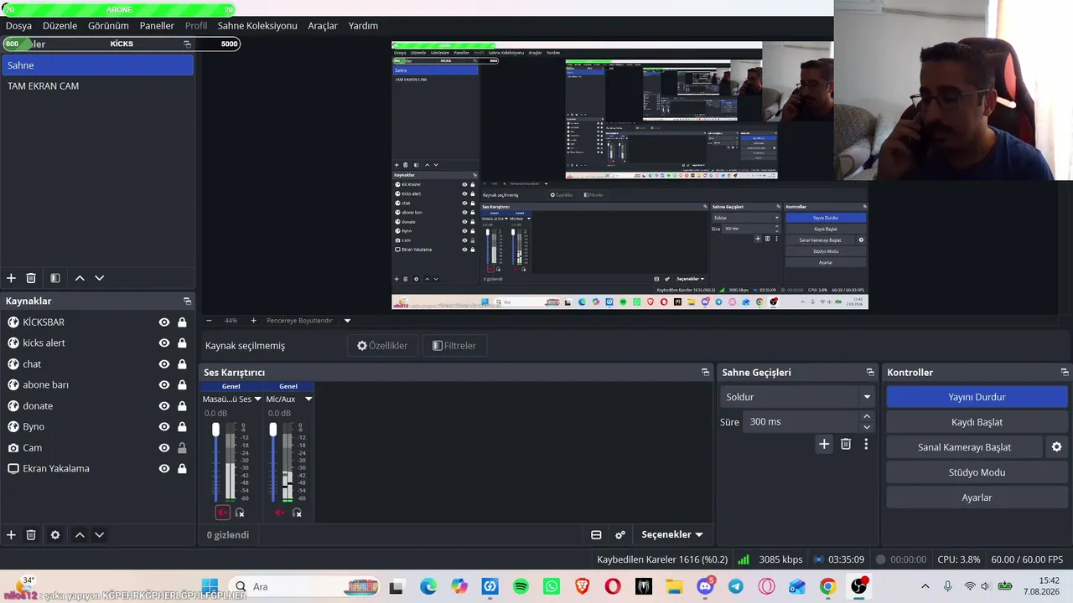Open the Düzenle menu
The image size is (1073, 603).
click(x=60, y=26)
